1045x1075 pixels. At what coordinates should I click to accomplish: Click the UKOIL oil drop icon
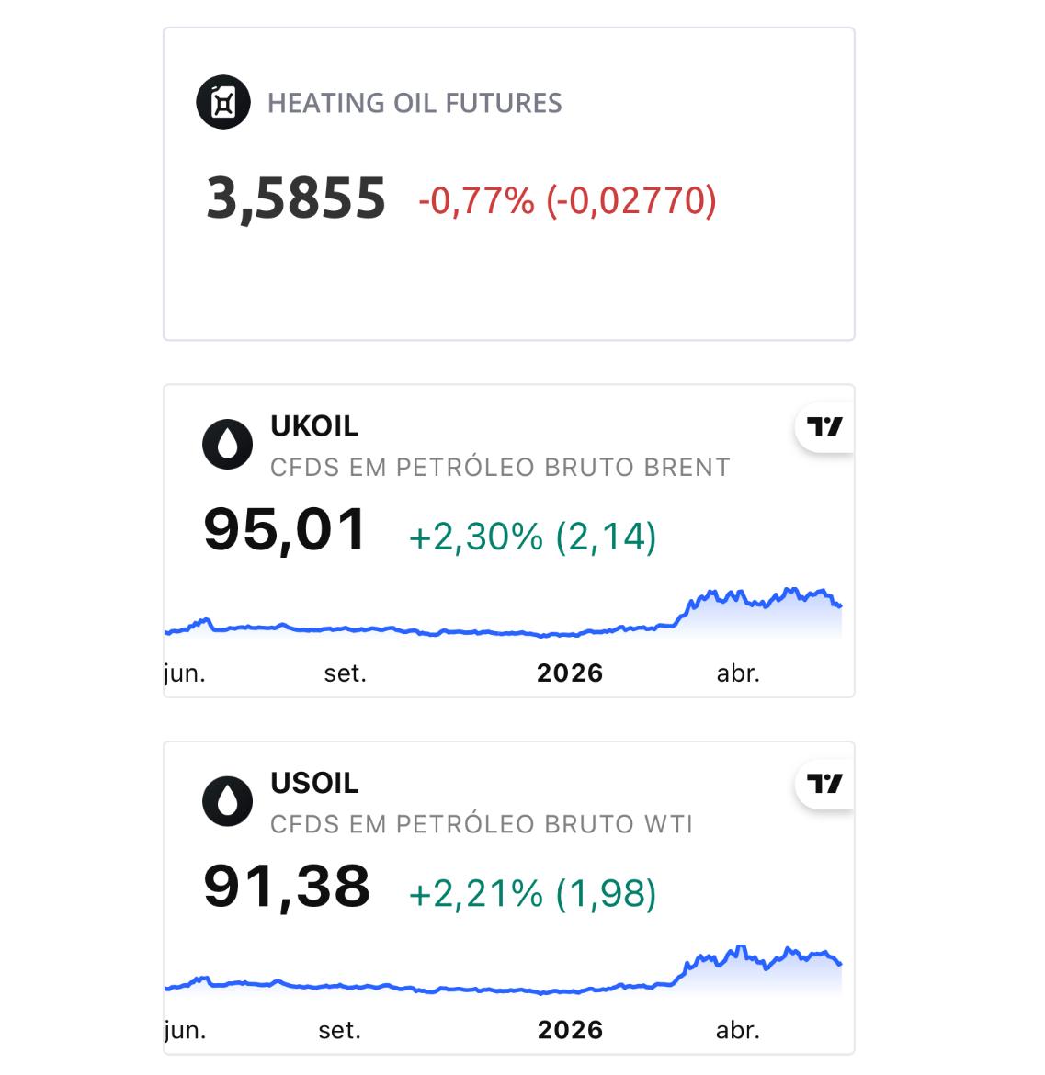coord(228,445)
